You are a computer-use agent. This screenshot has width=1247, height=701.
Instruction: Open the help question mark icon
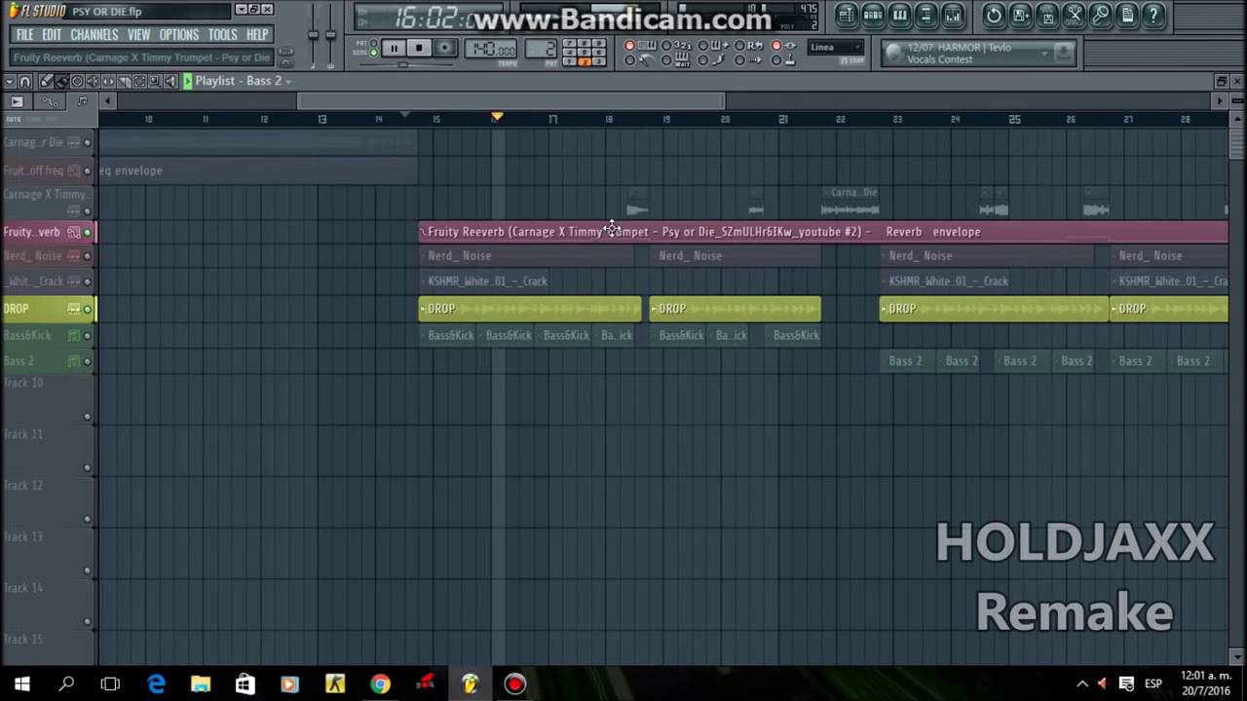pyautogui.click(x=1153, y=15)
